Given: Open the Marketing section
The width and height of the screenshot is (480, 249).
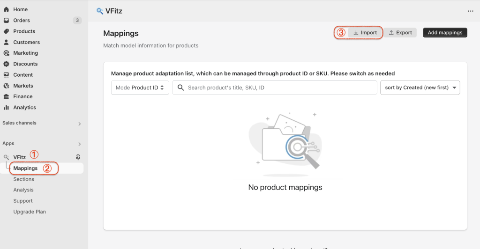Looking at the screenshot, I should pyautogui.click(x=26, y=53).
